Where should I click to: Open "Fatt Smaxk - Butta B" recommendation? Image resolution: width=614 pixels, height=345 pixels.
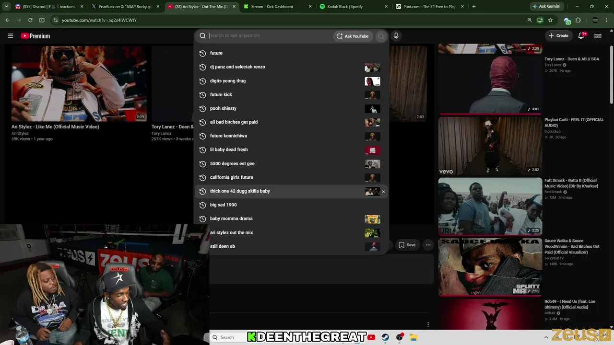[x=571, y=183]
